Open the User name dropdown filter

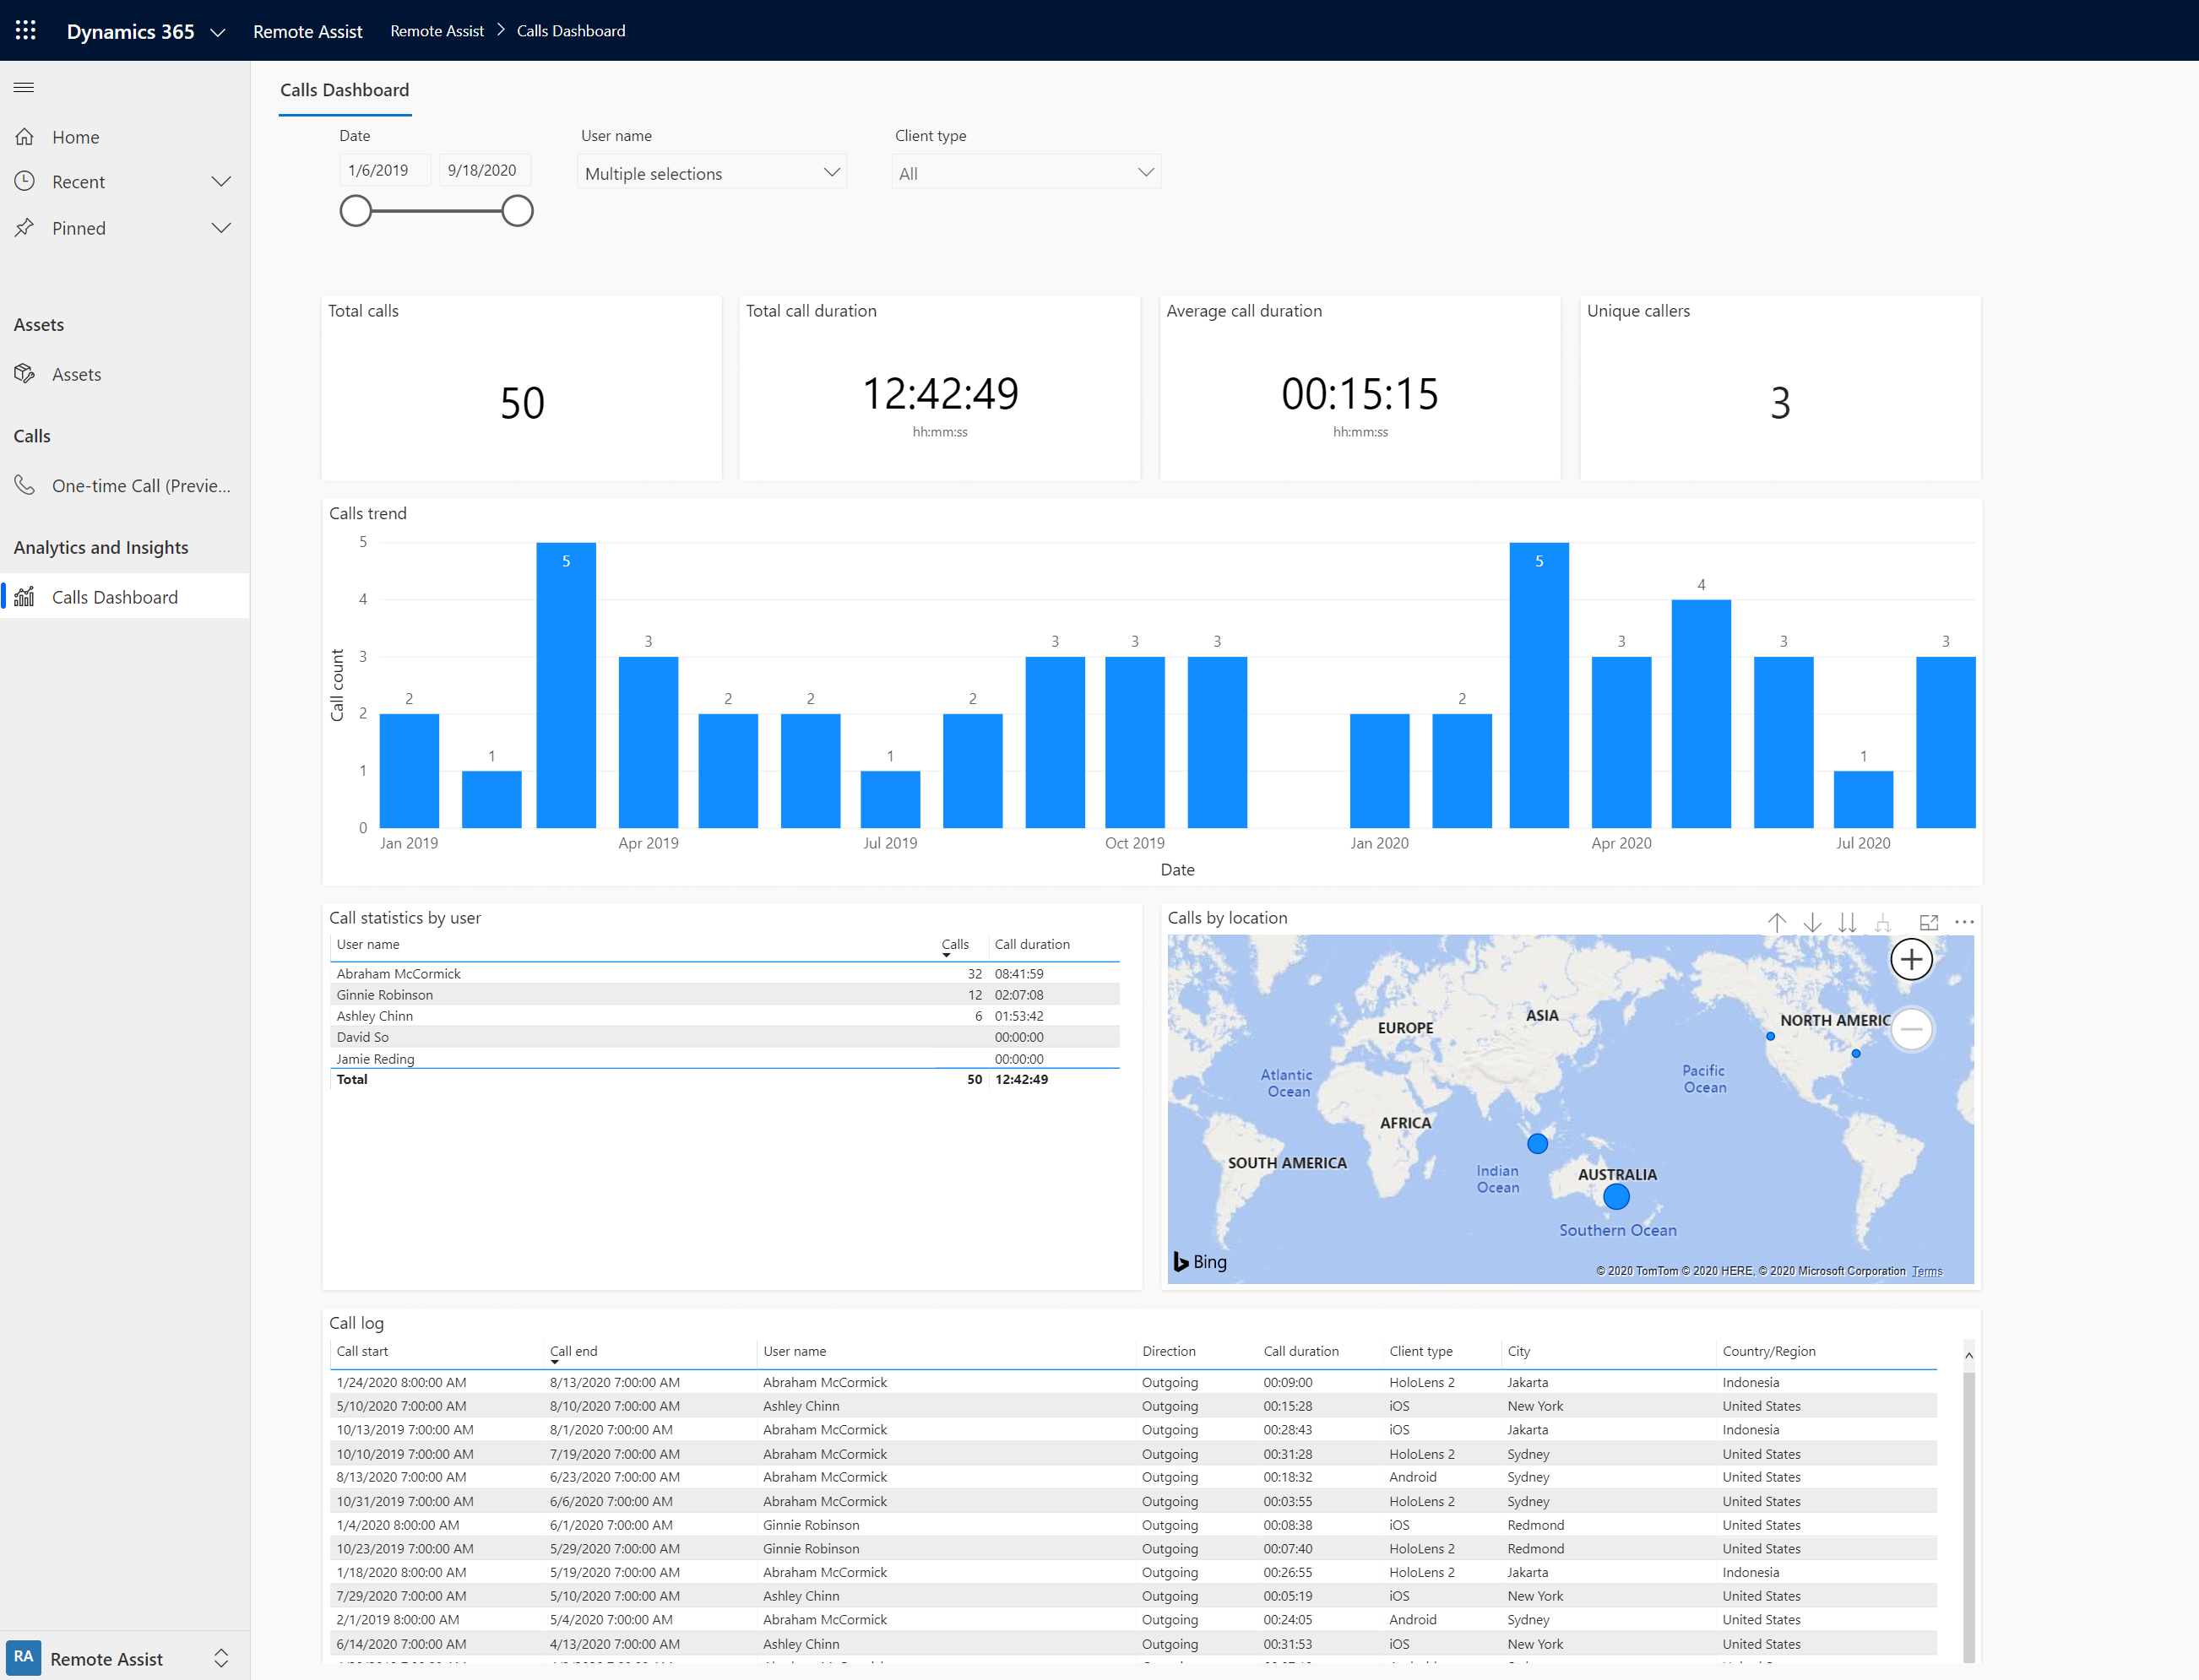pyautogui.click(x=713, y=171)
